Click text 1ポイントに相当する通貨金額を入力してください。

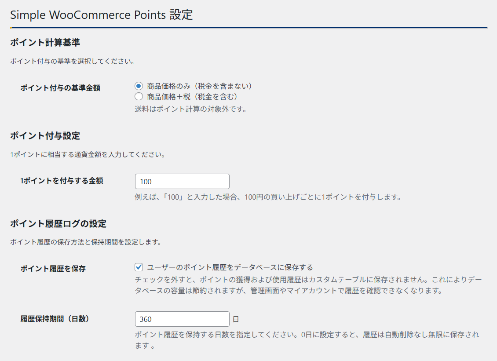88,155
